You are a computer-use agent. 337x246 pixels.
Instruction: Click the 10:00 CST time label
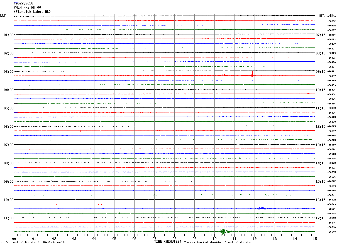(x=8, y=200)
